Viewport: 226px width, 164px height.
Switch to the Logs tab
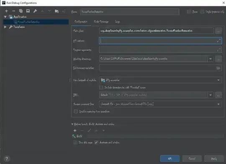pos(118,22)
